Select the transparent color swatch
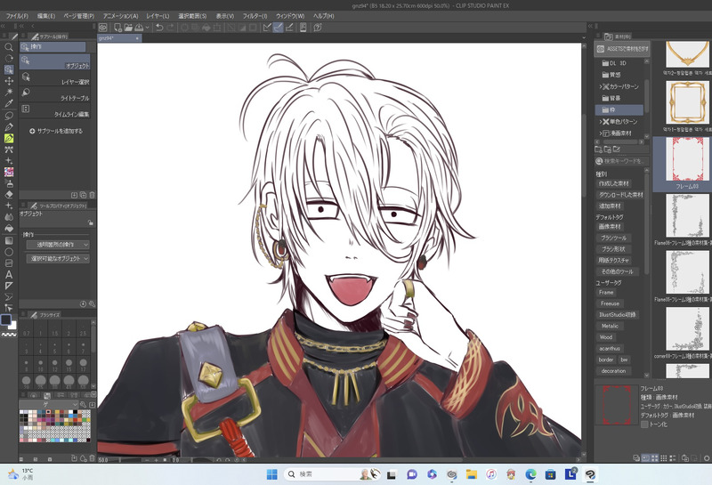This screenshot has width=712, height=485. click(9, 335)
